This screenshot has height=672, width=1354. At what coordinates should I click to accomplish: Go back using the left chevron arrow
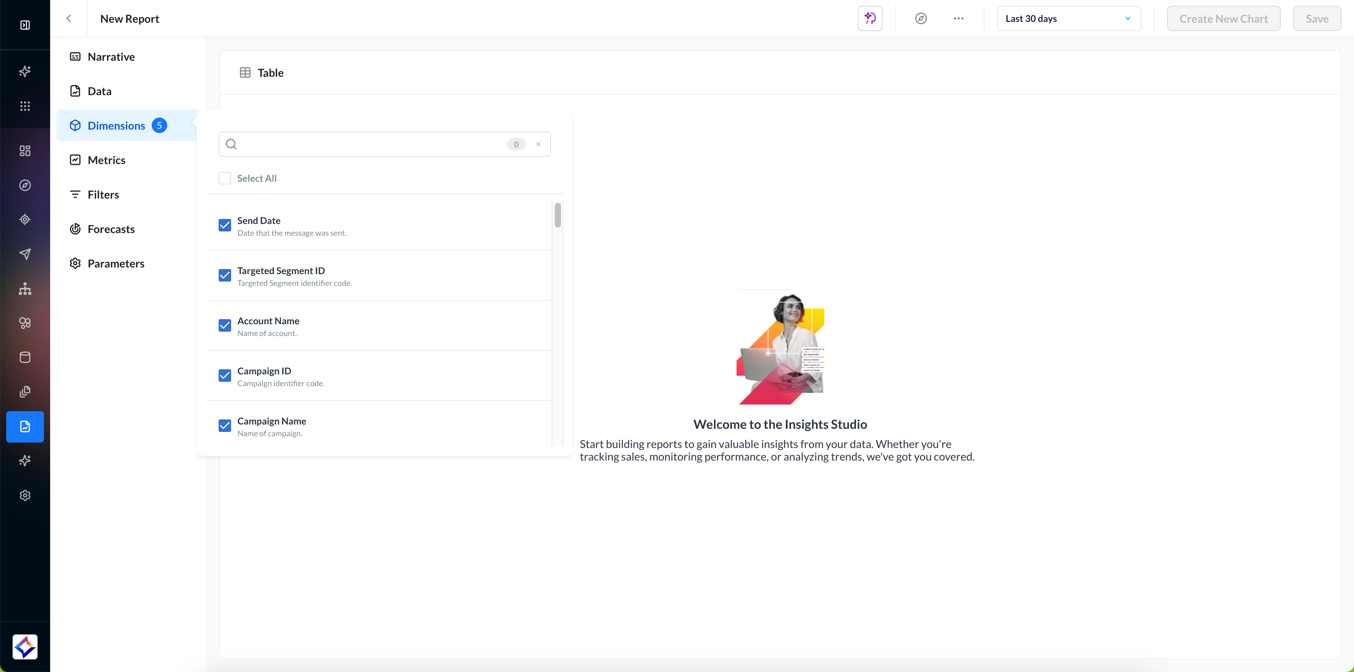coord(68,18)
